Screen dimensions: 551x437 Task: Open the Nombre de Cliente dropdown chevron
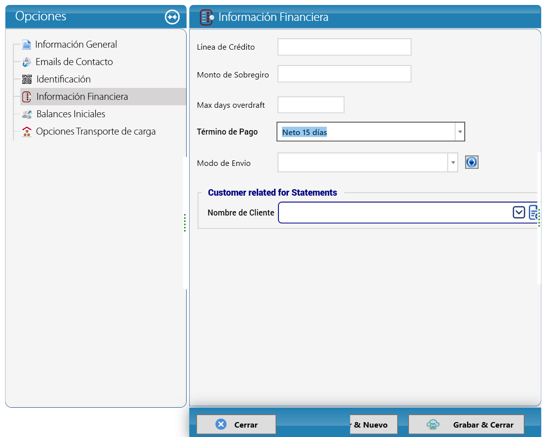tap(519, 213)
